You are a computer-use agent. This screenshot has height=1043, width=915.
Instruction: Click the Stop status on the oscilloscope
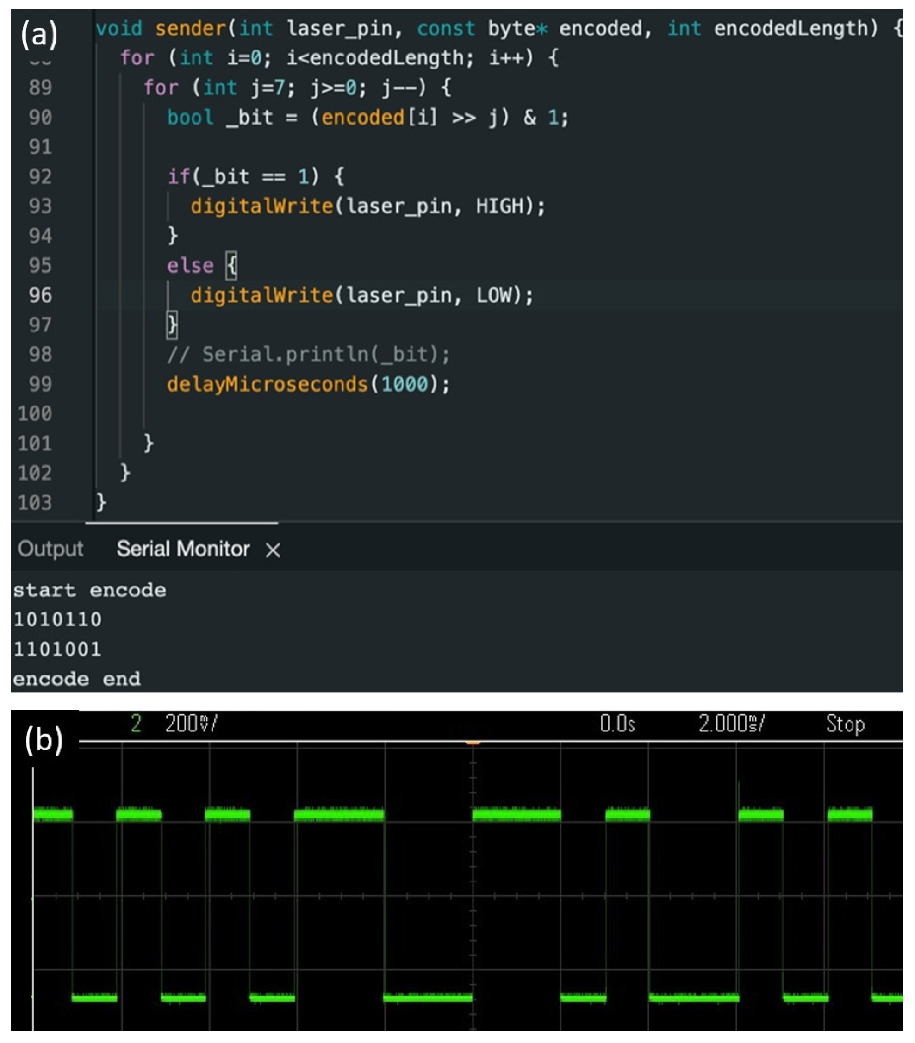(x=845, y=724)
